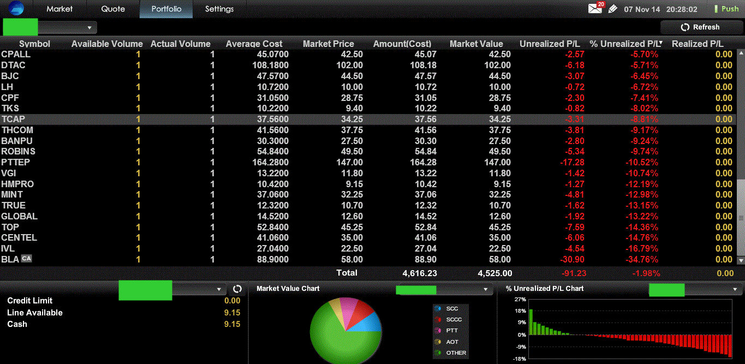Open the Market tab
Image resolution: width=745 pixels, height=364 pixels.
tap(59, 9)
